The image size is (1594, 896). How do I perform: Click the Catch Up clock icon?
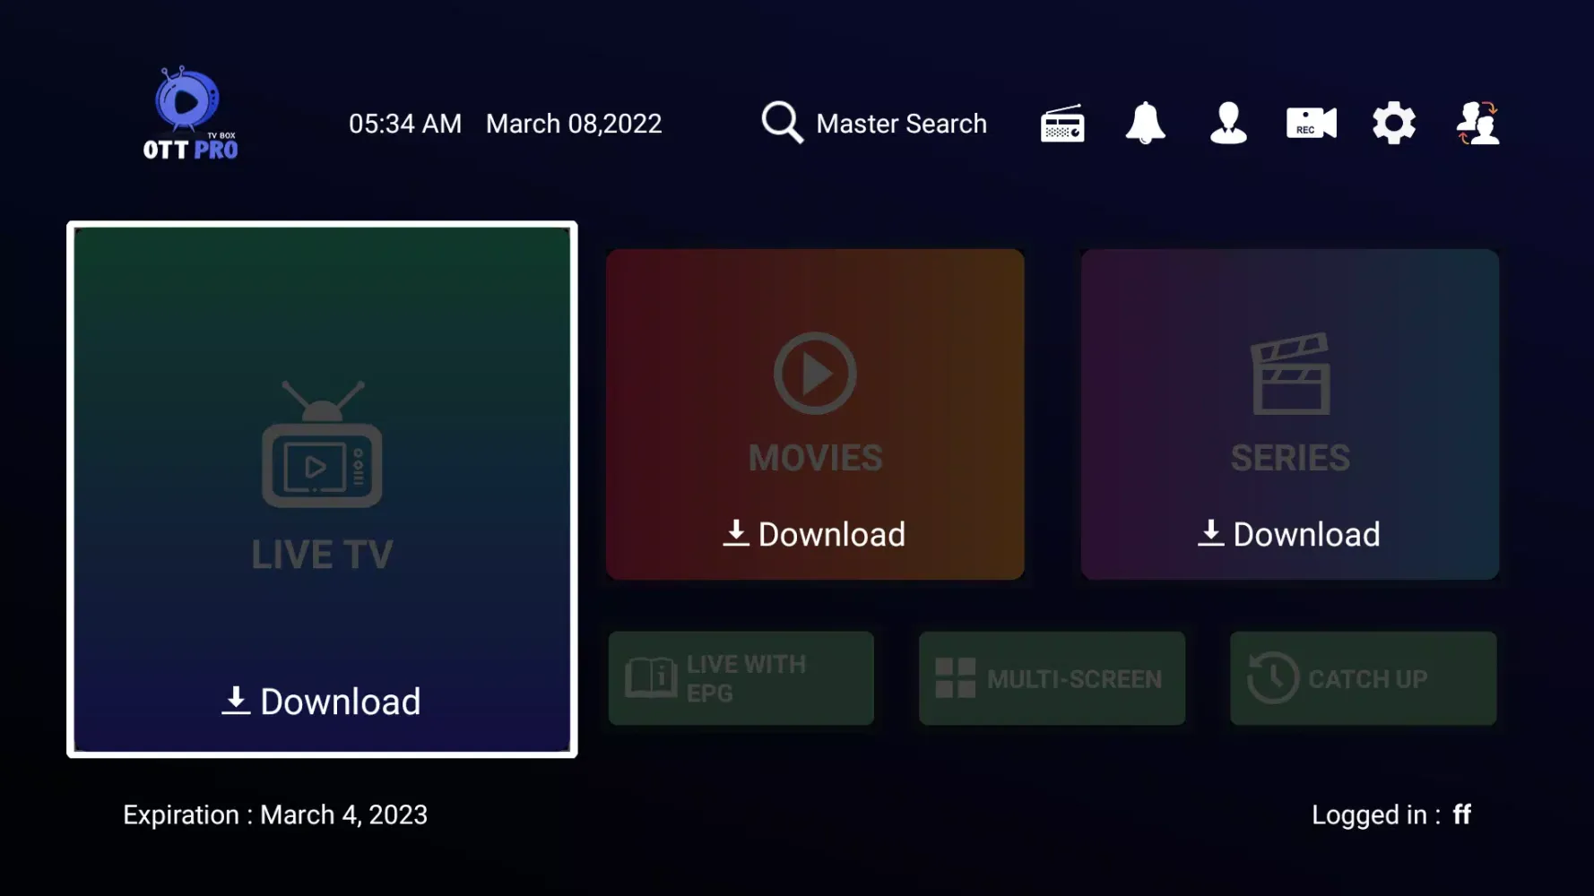tap(1272, 678)
